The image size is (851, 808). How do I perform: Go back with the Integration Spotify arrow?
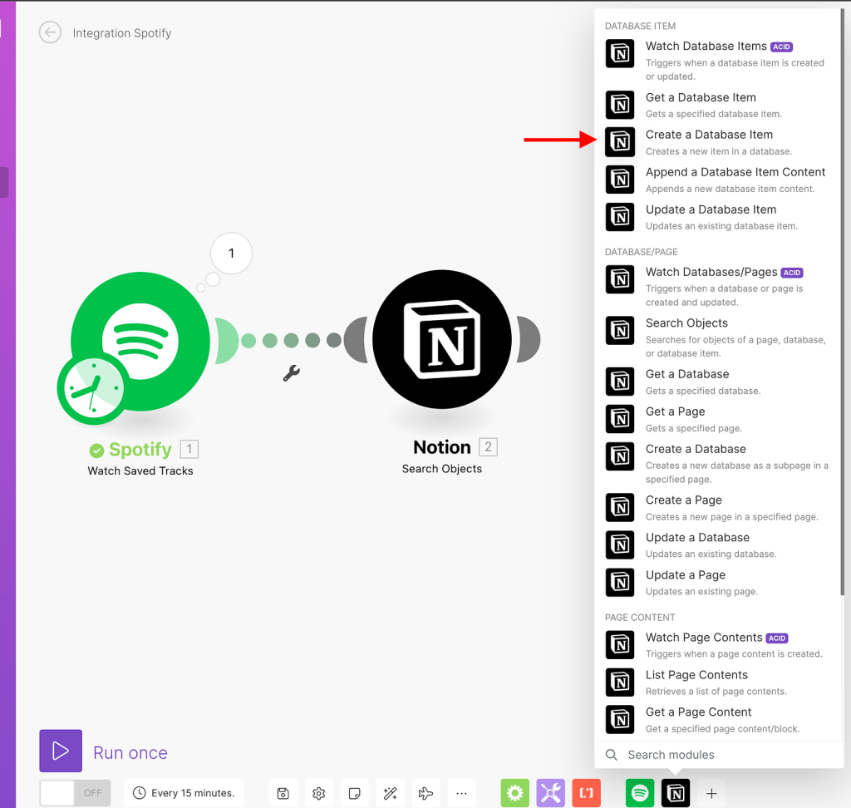click(50, 32)
